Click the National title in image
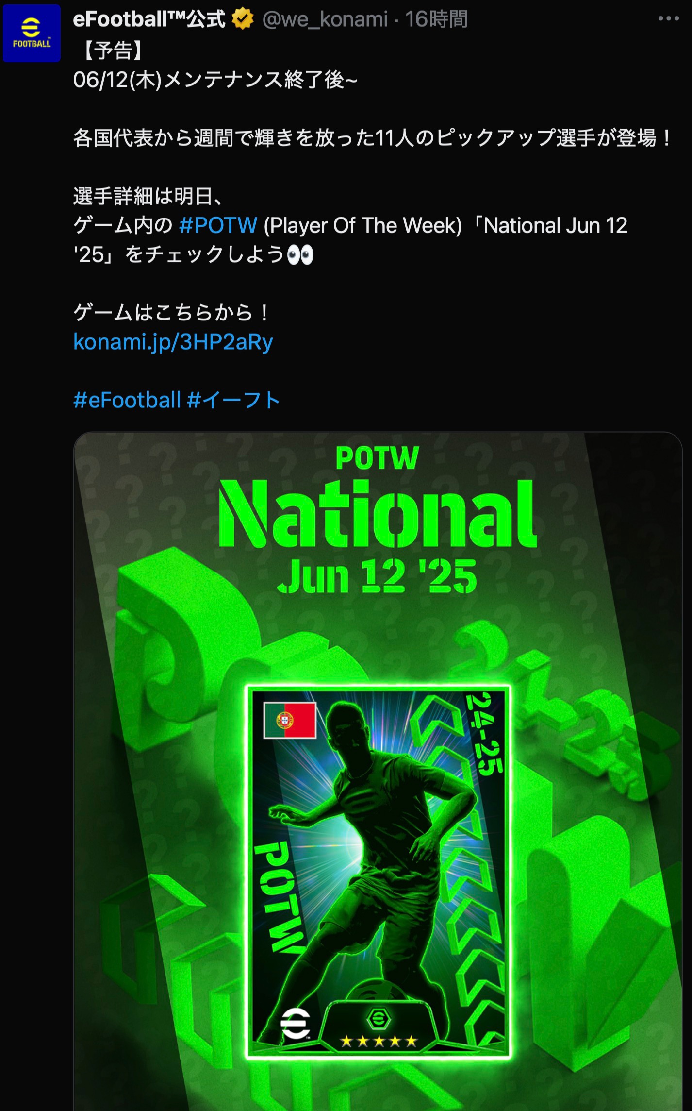692x1111 pixels. pos(378,514)
